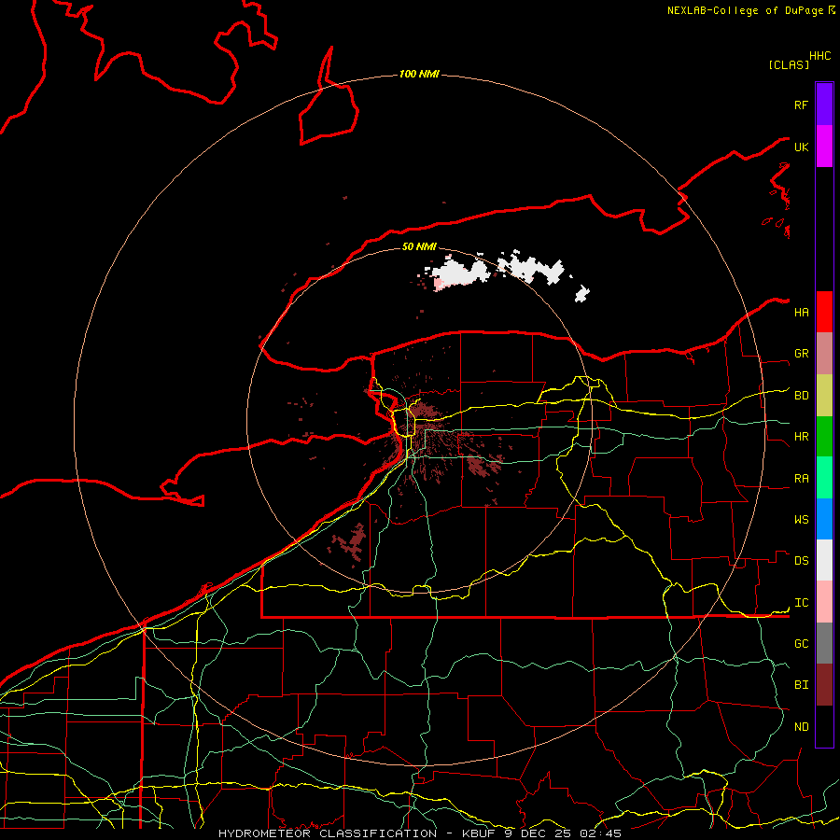Click the HR legend label
The width and height of the screenshot is (840, 840).
[x=801, y=437]
